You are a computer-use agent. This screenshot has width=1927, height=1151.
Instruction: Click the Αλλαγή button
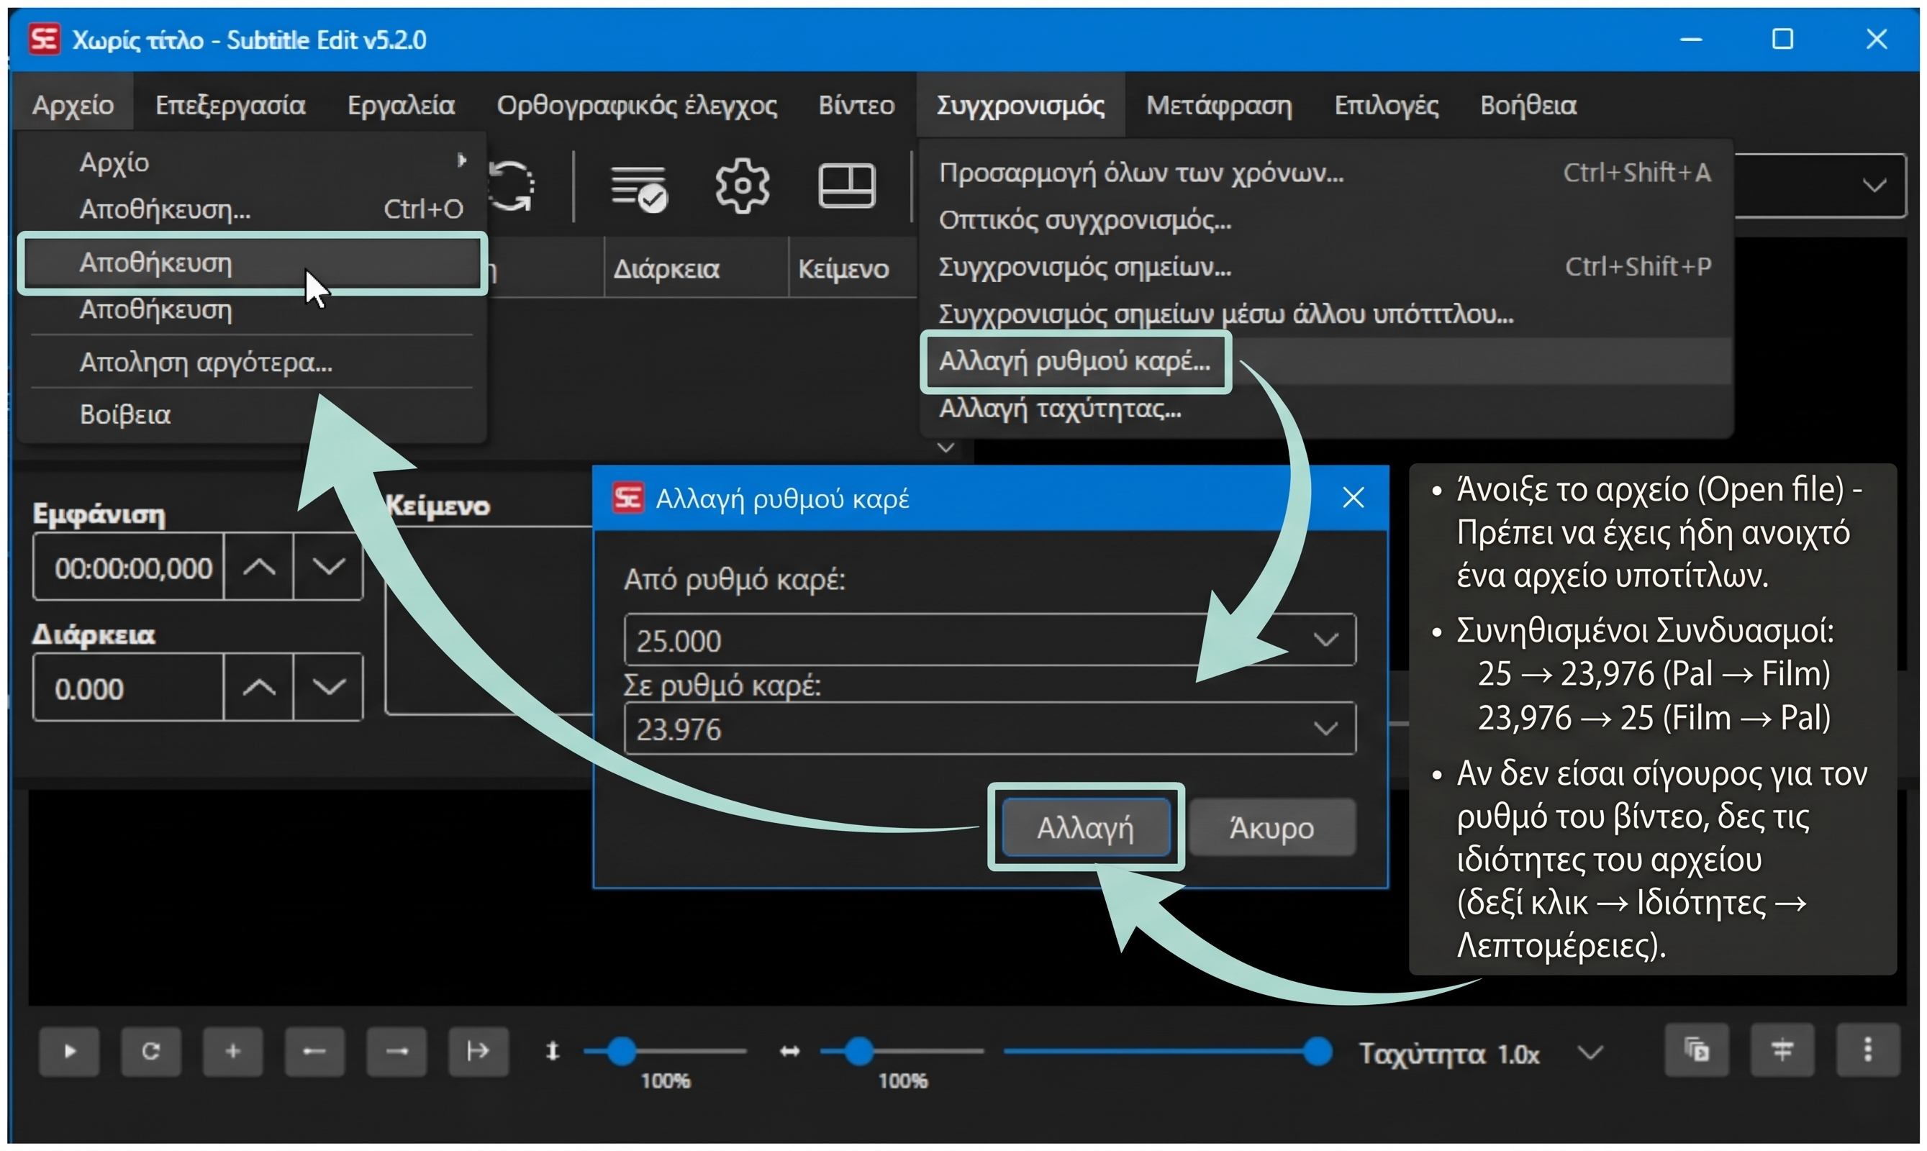click(1086, 827)
